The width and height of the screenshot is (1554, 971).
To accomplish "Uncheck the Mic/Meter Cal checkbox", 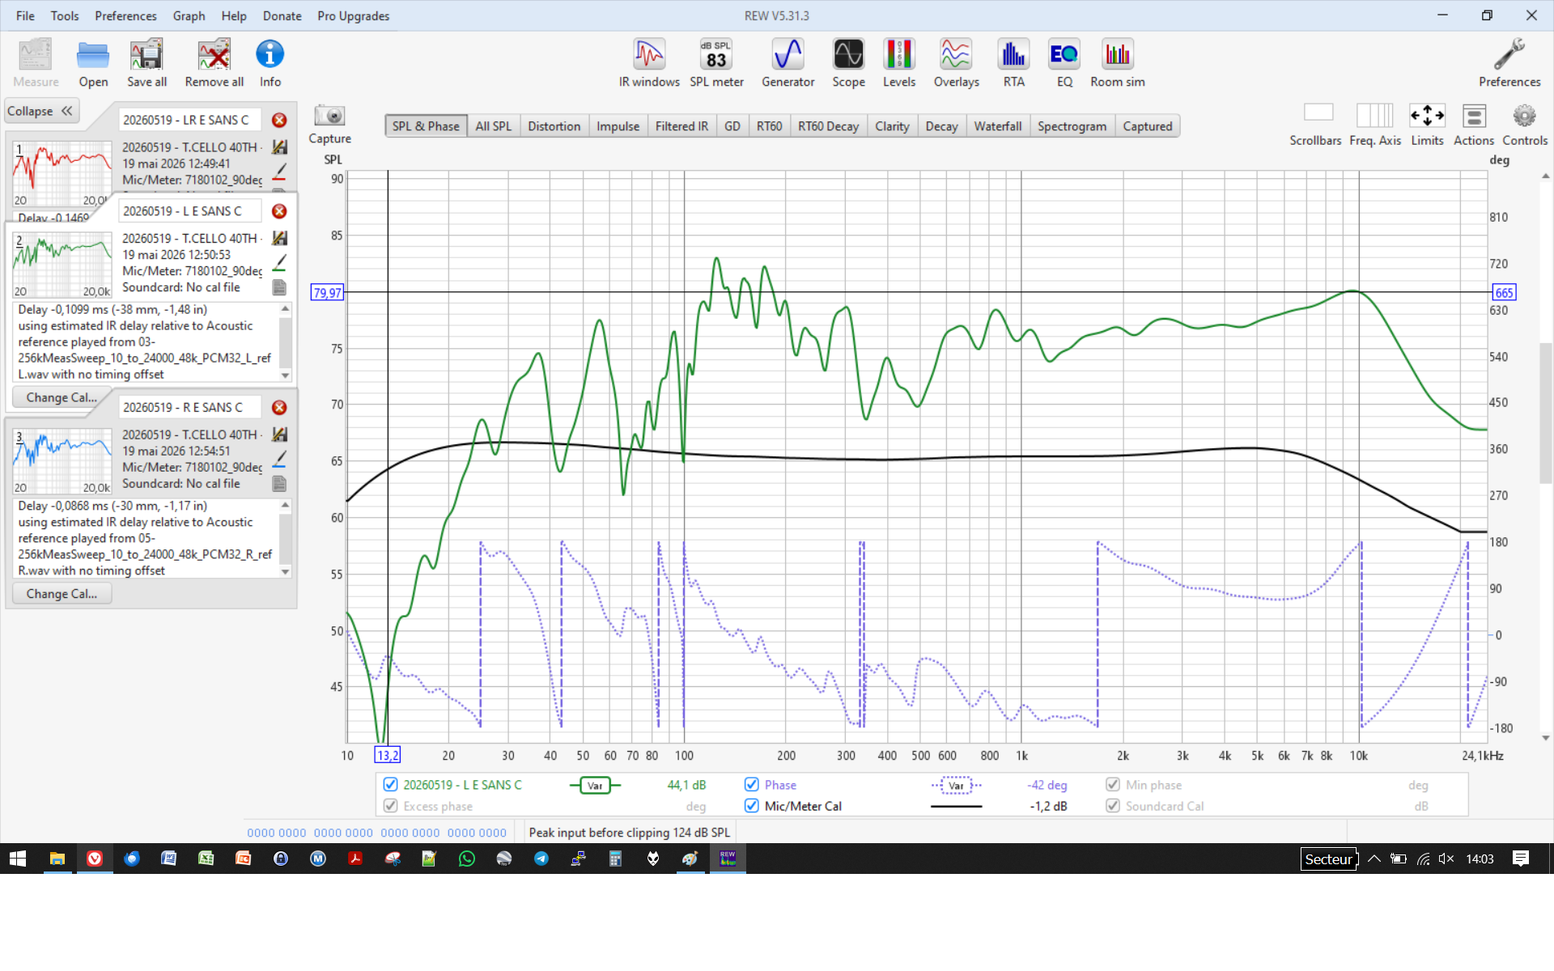I will click(x=751, y=805).
